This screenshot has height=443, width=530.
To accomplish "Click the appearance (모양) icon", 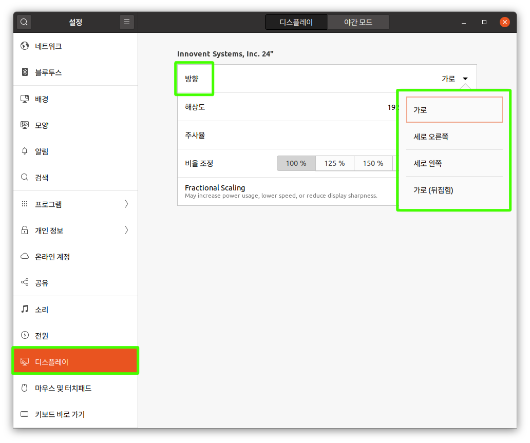I will point(25,125).
